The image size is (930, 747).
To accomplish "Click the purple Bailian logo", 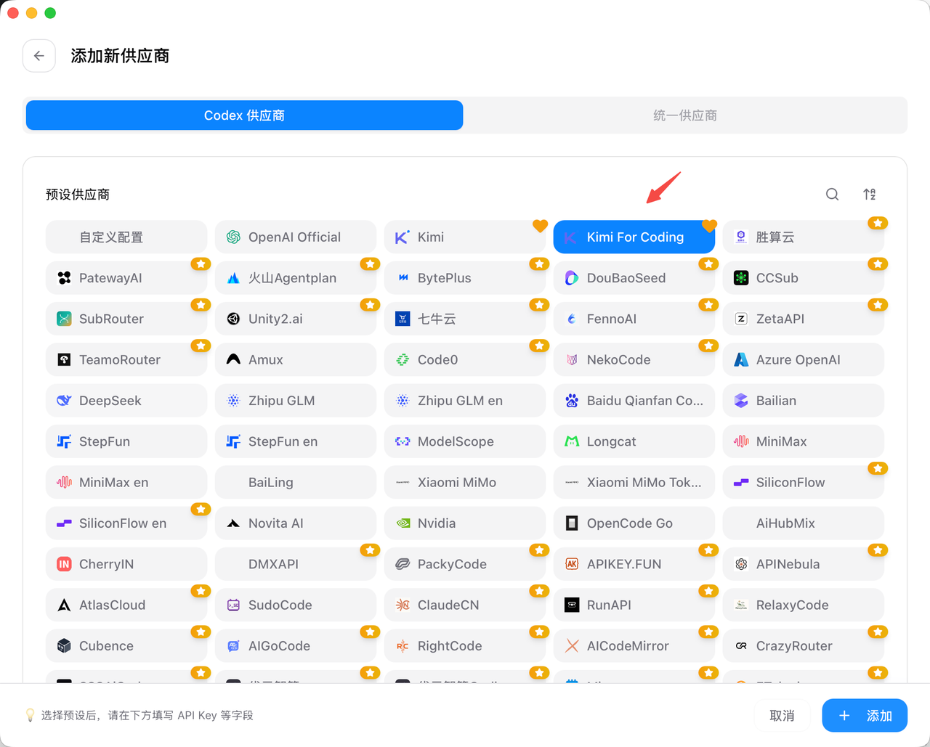I will (x=741, y=401).
